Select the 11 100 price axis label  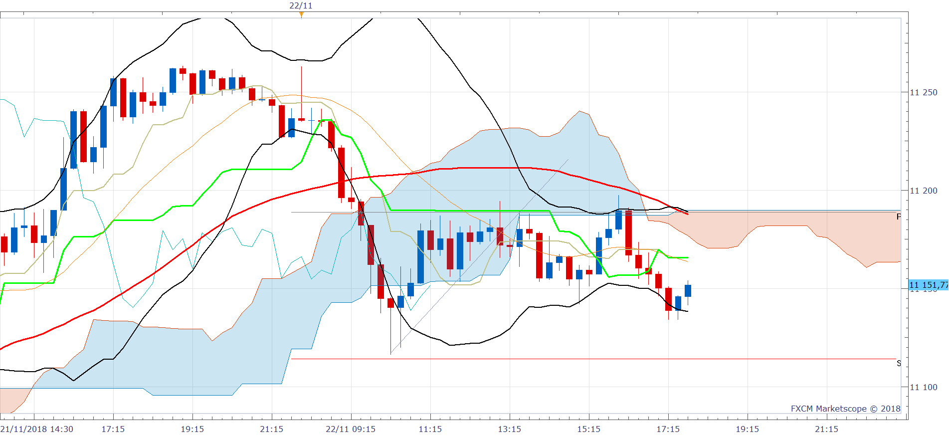point(924,387)
